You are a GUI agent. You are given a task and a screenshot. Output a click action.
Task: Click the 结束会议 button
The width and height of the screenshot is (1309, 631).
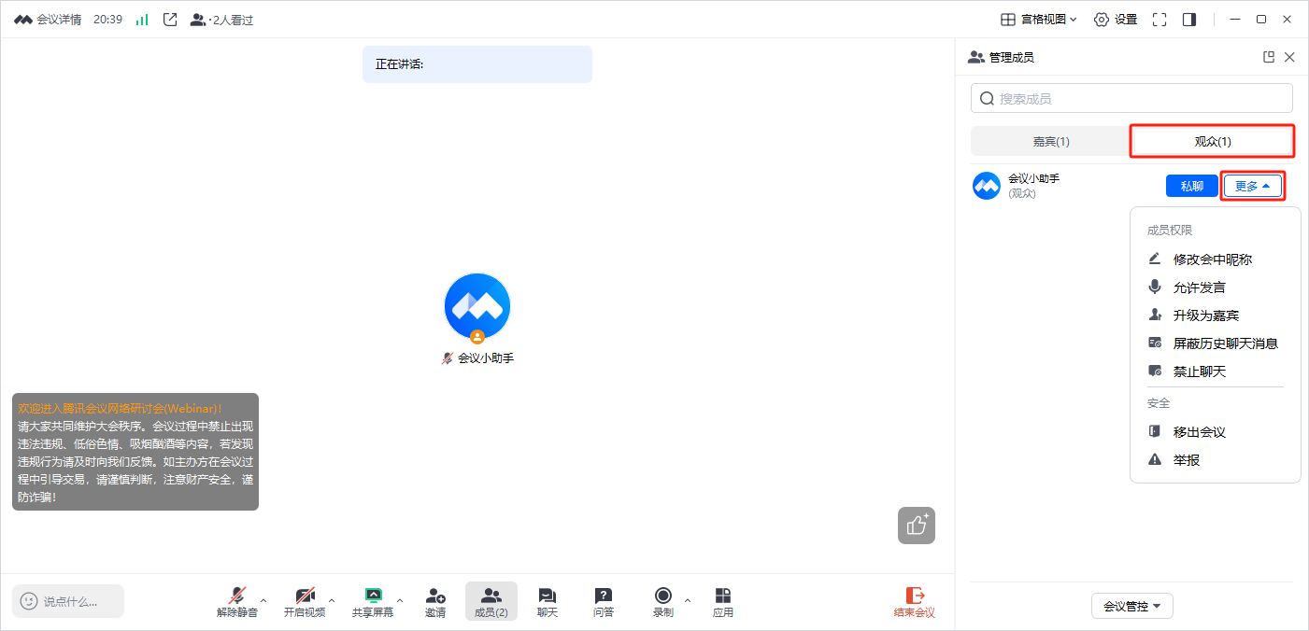(914, 602)
